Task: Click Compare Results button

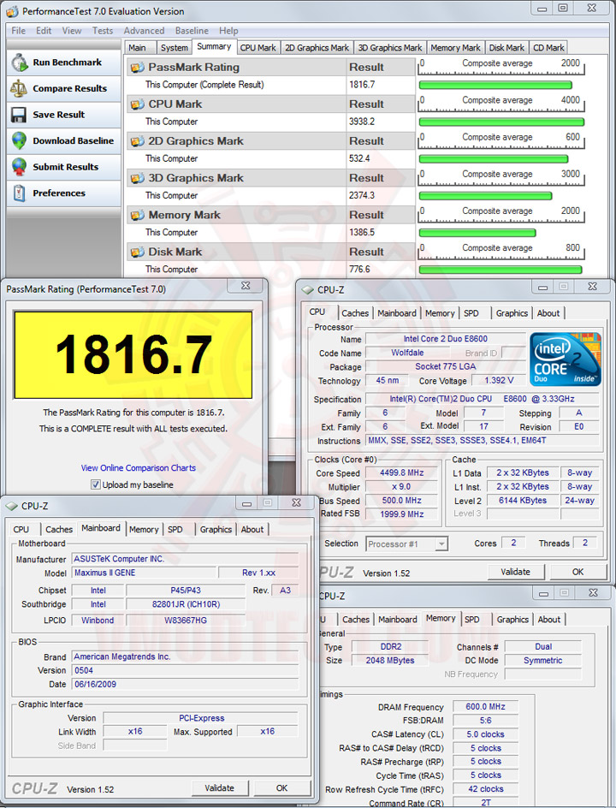Action: click(x=64, y=89)
